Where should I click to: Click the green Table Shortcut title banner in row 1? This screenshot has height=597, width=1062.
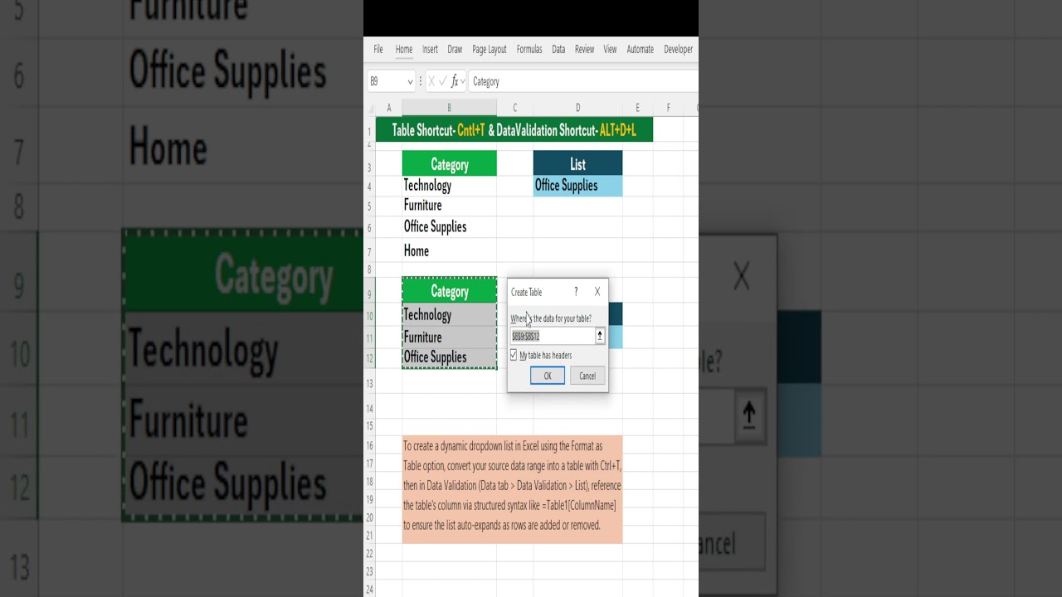tap(514, 130)
